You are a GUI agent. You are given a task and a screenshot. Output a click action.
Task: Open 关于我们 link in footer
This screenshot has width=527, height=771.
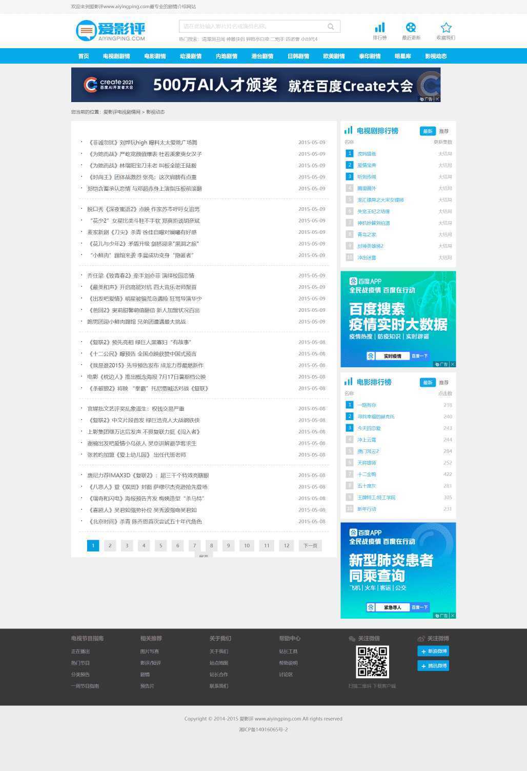pyautogui.click(x=219, y=651)
